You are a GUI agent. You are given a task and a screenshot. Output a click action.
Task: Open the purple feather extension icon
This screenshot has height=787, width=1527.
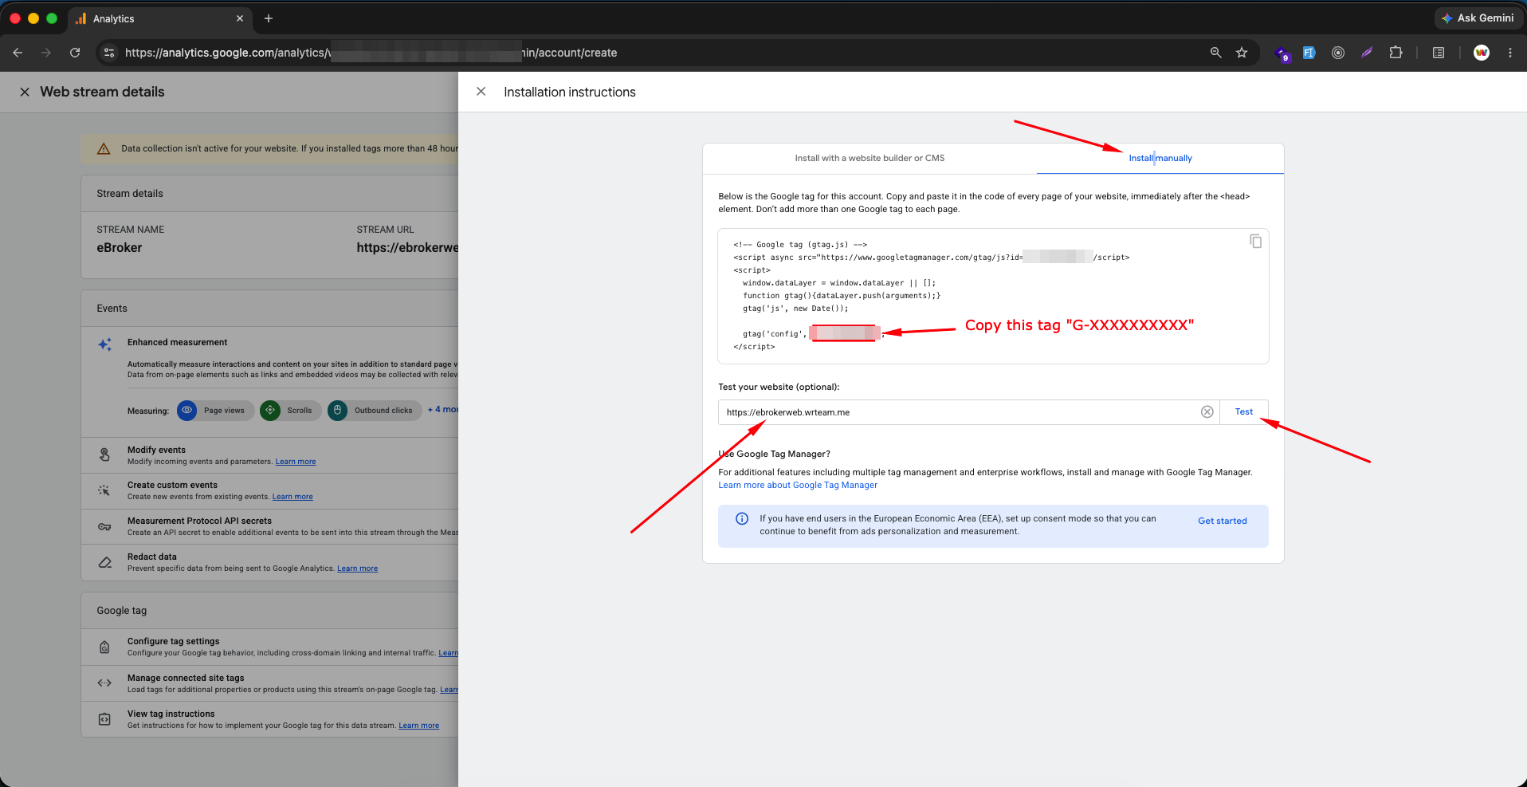(x=1367, y=53)
